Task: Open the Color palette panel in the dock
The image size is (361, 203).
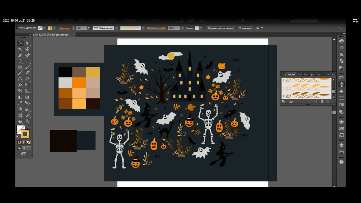Action: click(x=342, y=41)
